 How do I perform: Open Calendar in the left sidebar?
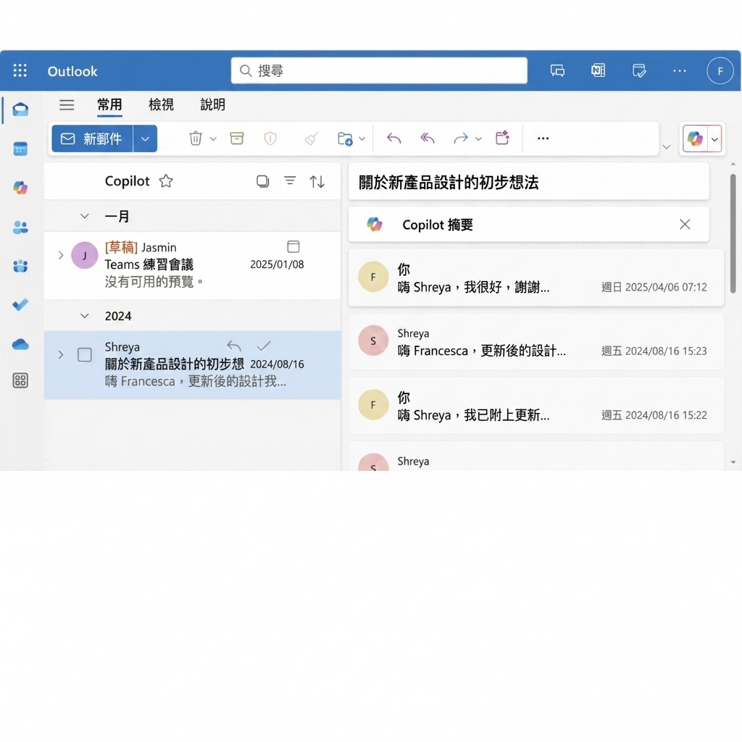click(x=20, y=149)
